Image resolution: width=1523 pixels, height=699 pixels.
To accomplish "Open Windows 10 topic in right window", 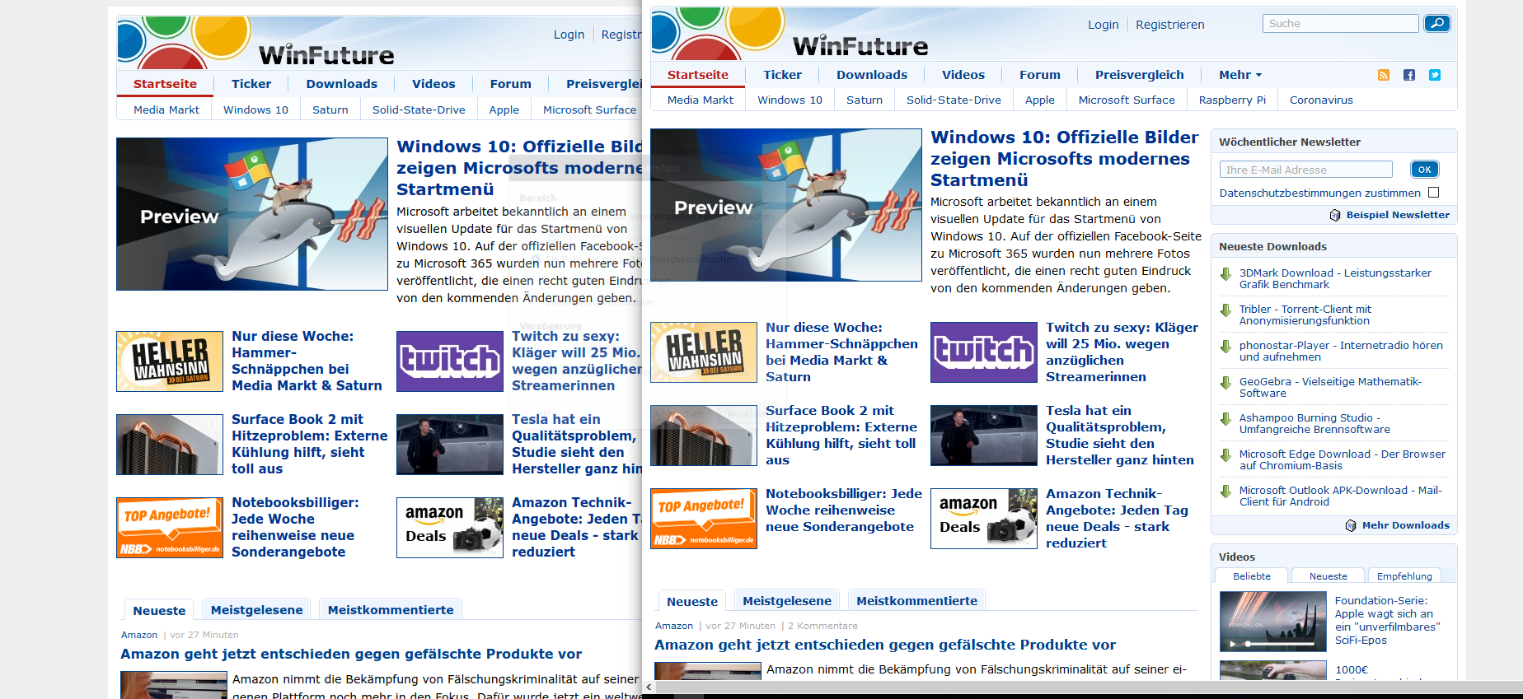I will click(790, 100).
